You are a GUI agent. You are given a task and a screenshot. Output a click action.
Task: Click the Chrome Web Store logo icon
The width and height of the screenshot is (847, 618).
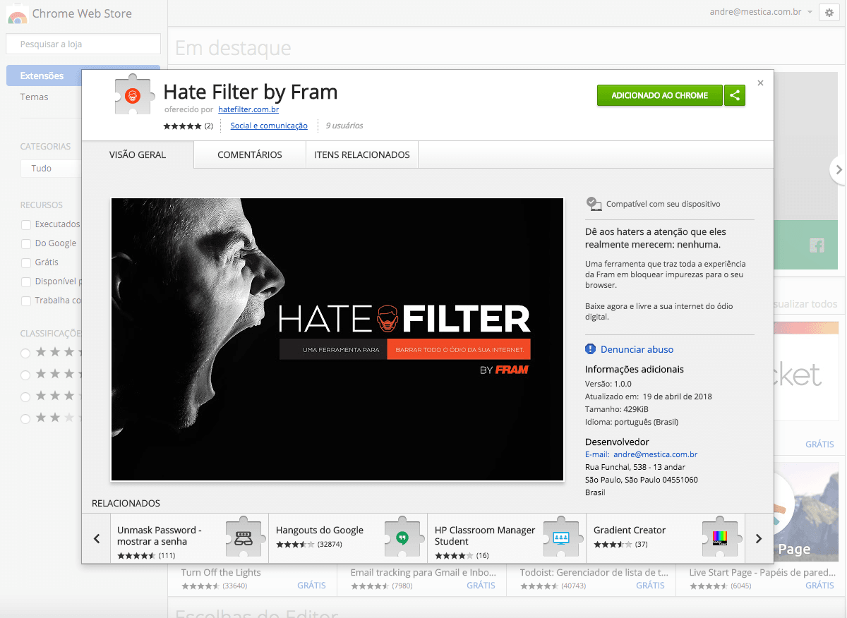tap(18, 14)
